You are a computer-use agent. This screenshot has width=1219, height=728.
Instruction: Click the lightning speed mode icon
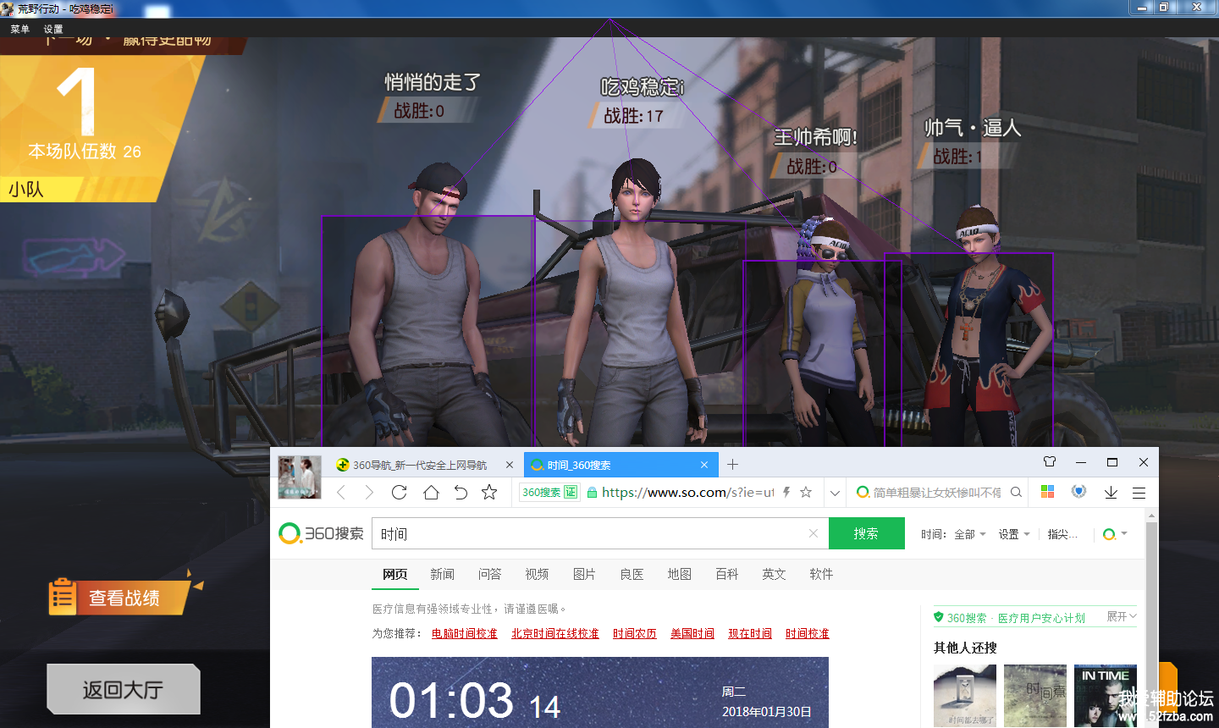786,492
